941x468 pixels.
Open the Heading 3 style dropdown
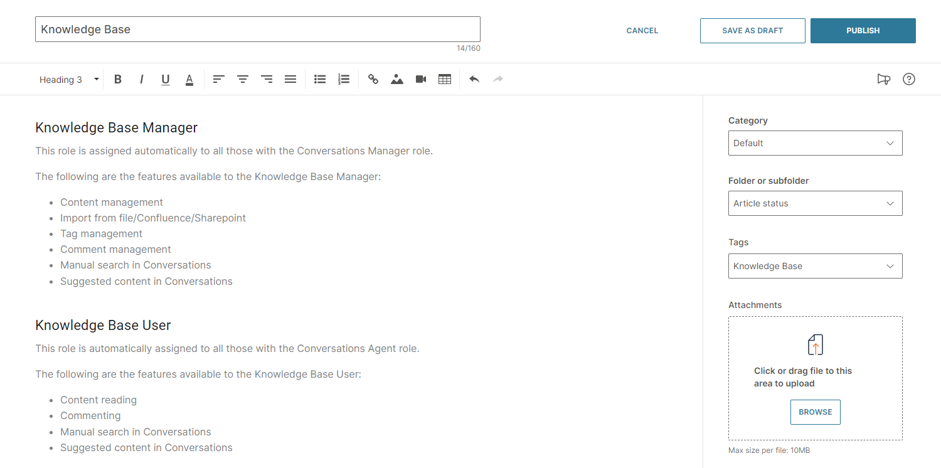(x=69, y=80)
